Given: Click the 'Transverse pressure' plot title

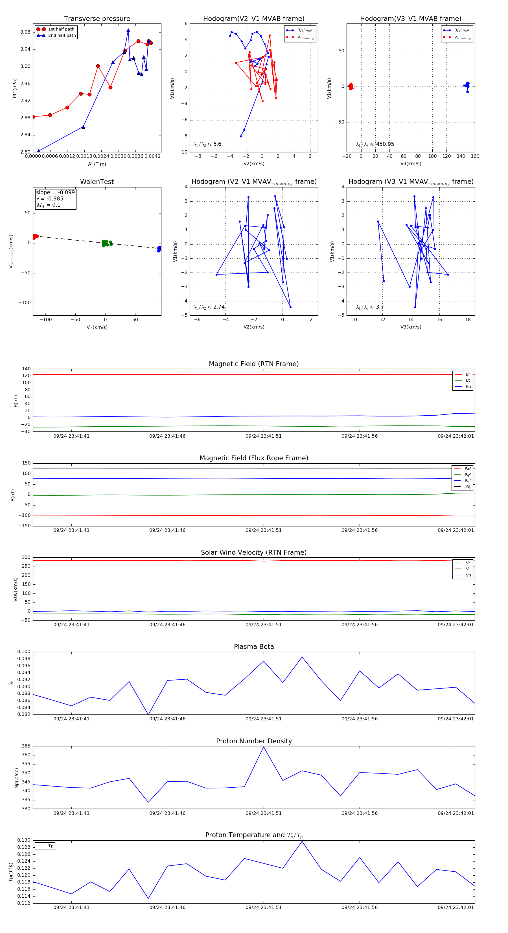Looking at the screenshot, I should [97, 19].
